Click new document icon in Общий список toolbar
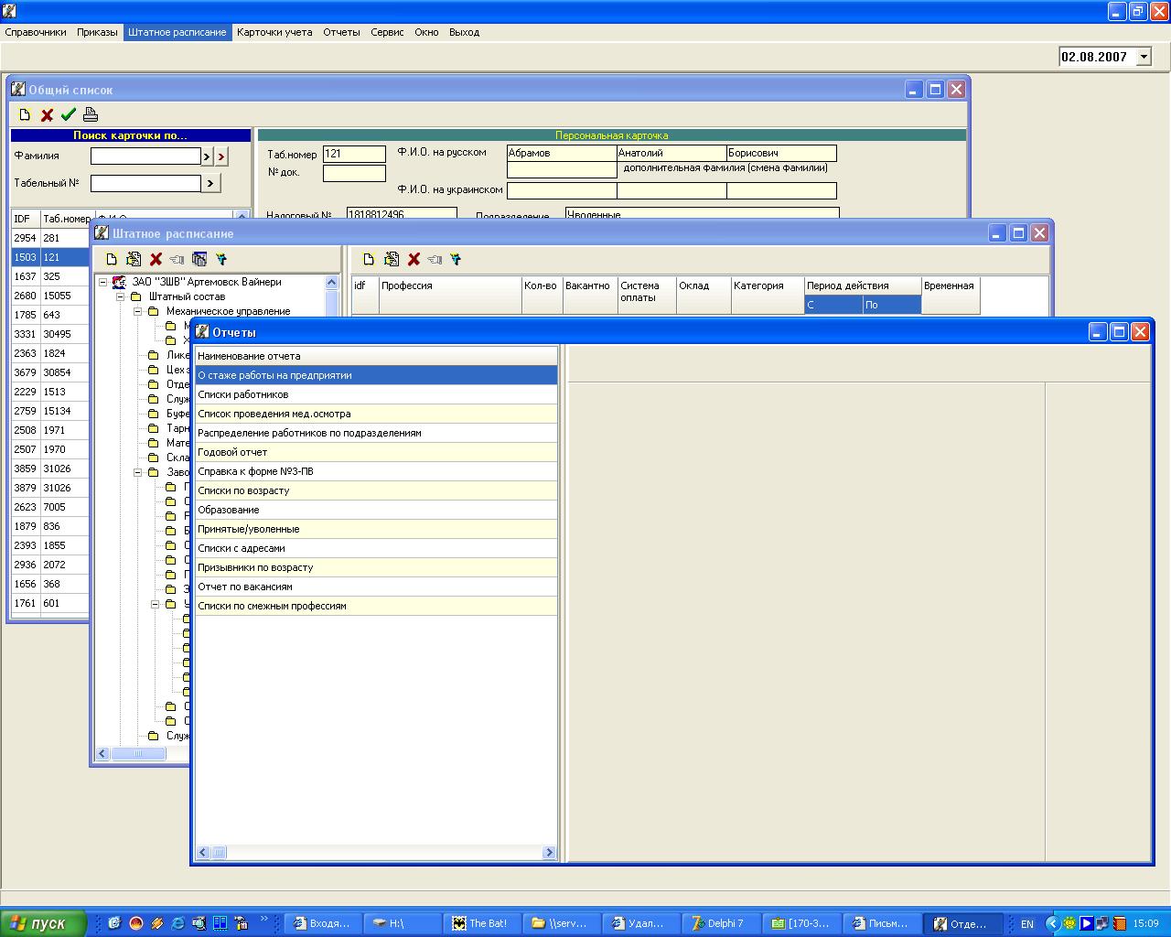 tap(25, 114)
